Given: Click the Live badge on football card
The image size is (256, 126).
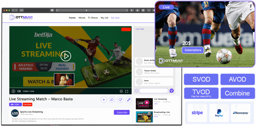Looking at the screenshot, I should coord(166,7).
